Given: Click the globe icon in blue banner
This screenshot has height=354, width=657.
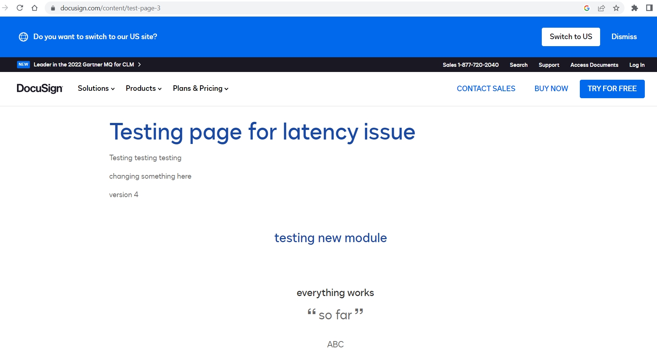Looking at the screenshot, I should tap(23, 37).
